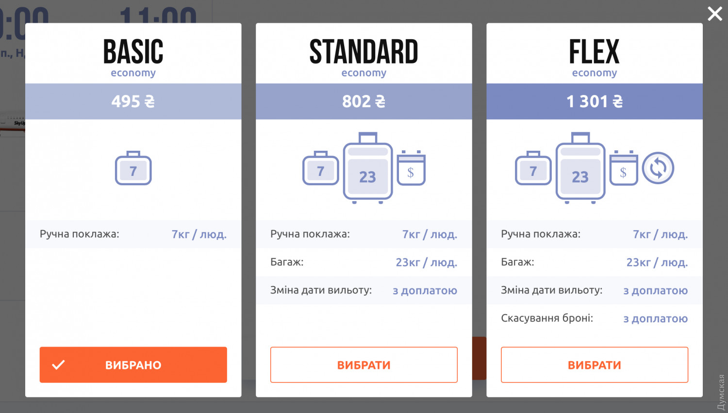Click the 23kg suitcase icon in Standard card
Image resolution: width=728 pixels, height=413 pixels.
coord(367,168)
